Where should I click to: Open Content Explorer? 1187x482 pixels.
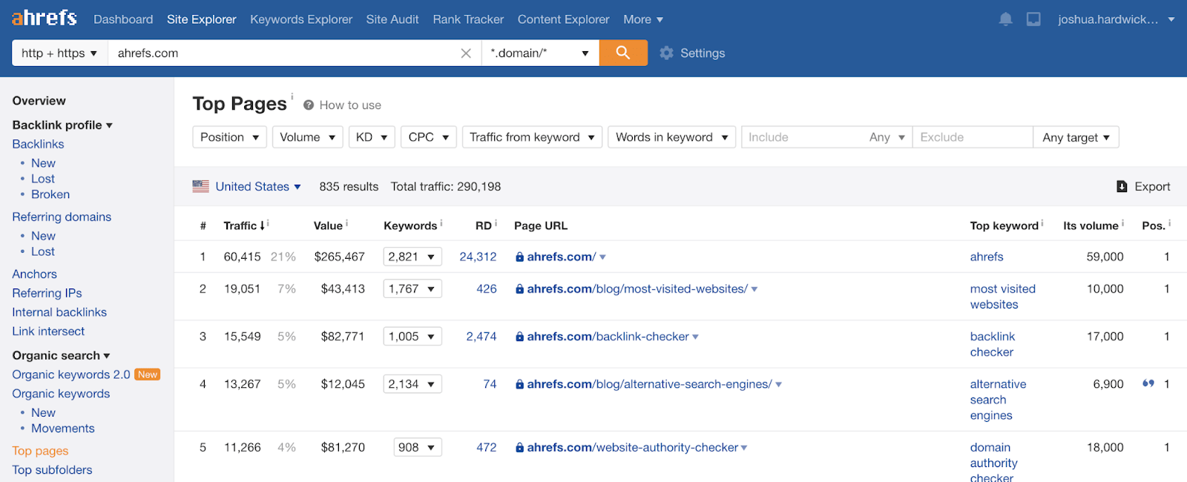[564, 19]
